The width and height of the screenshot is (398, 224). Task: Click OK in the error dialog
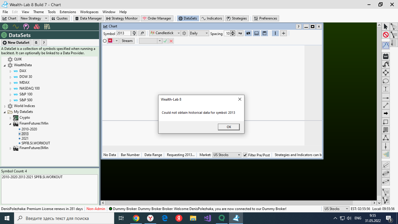pyautogui.click(x=229, y=127)
